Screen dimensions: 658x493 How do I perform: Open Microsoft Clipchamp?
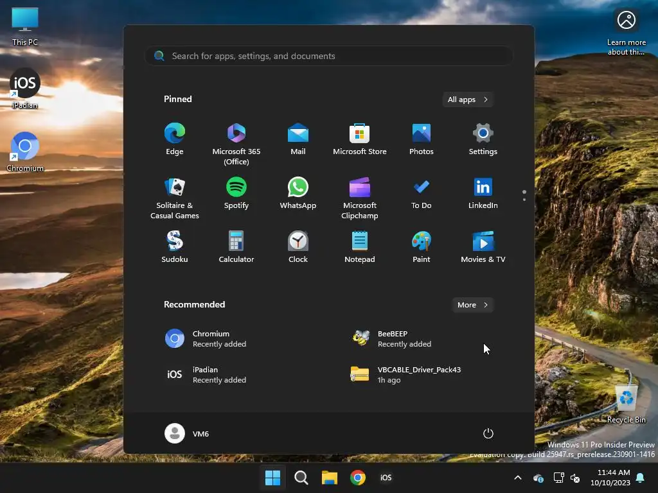[360, 198]
